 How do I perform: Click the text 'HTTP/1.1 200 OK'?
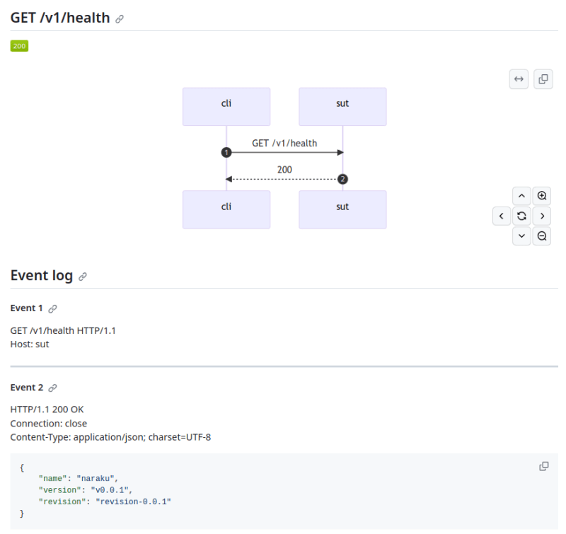(47, 410)
